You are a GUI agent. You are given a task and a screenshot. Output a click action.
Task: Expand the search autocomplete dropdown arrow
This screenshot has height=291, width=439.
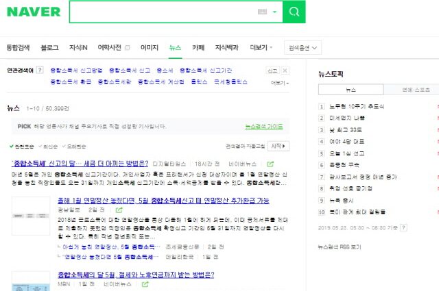(274, 12)
